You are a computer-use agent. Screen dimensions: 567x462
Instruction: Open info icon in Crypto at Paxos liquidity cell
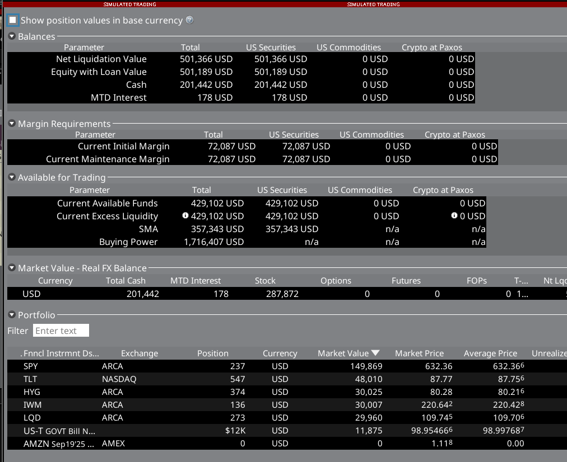tap(454, 215)
